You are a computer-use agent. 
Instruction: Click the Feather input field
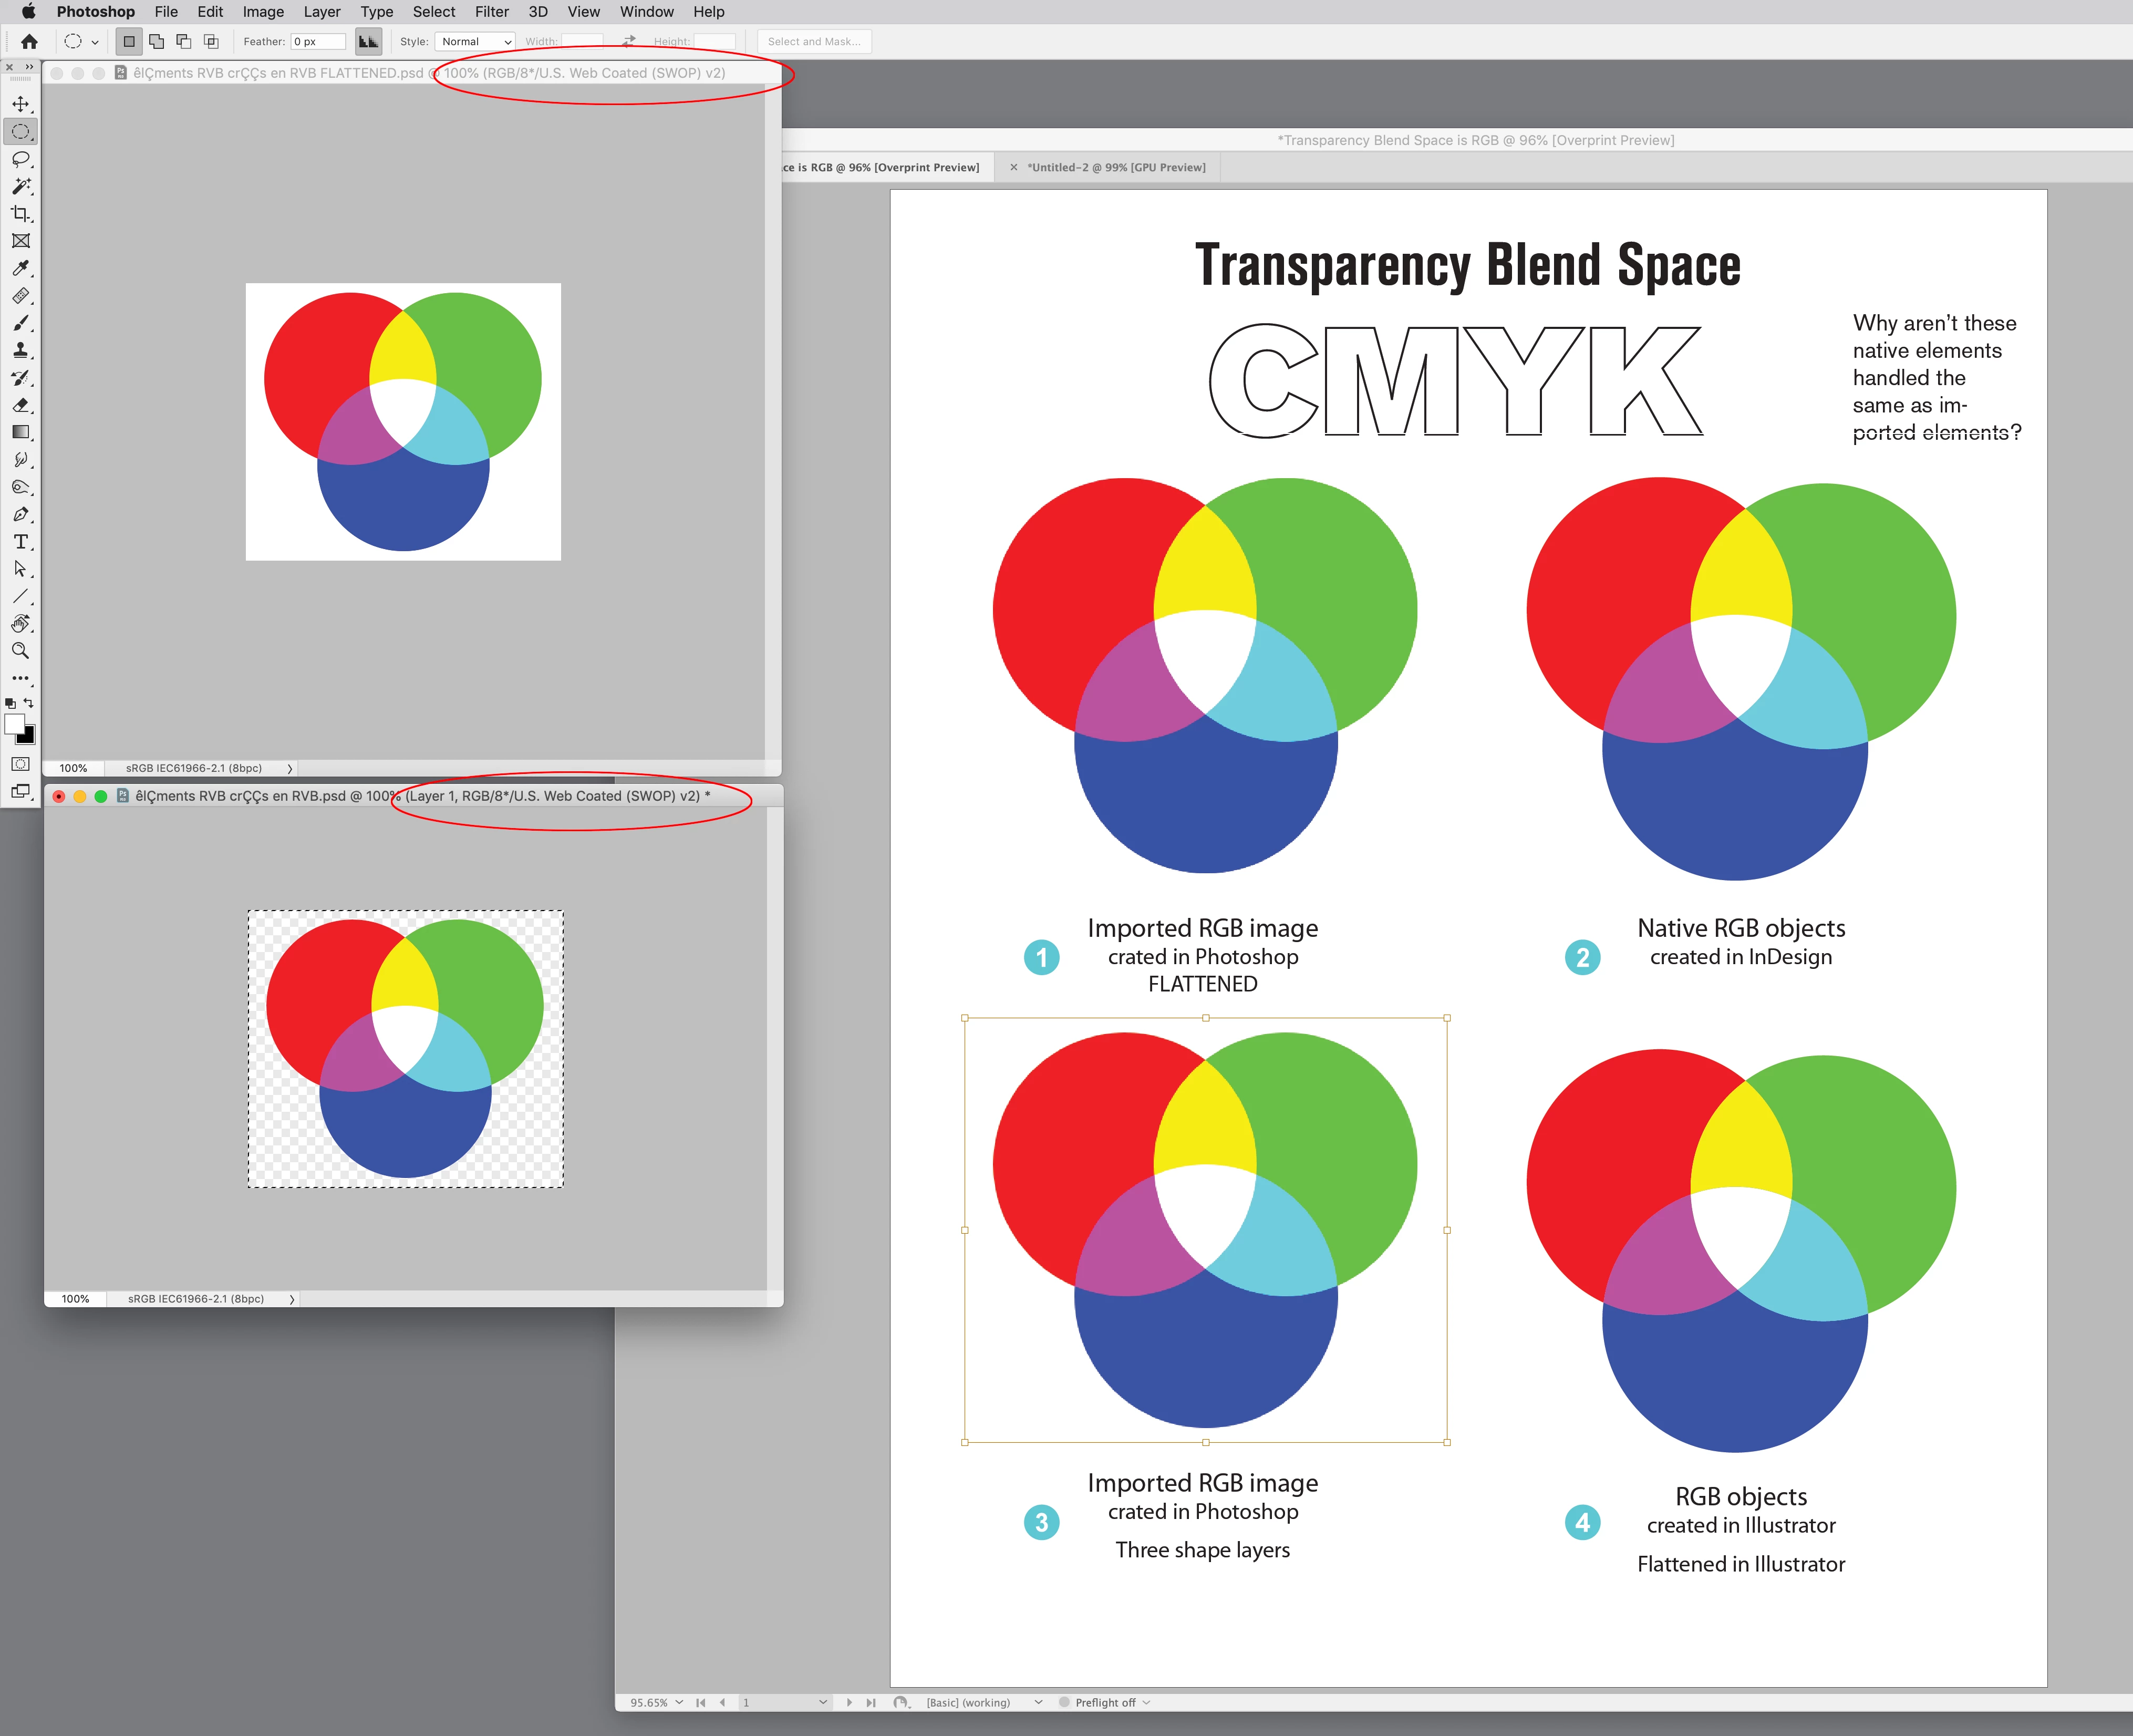point(318,42)
